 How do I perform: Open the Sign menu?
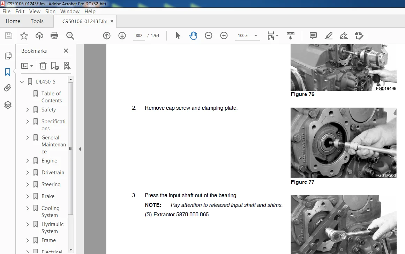[50, 12]
